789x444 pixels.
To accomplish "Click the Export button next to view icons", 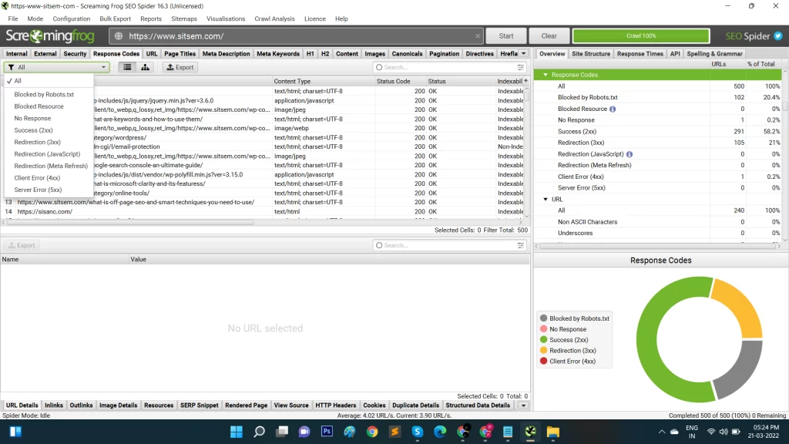I will (180, 67).
